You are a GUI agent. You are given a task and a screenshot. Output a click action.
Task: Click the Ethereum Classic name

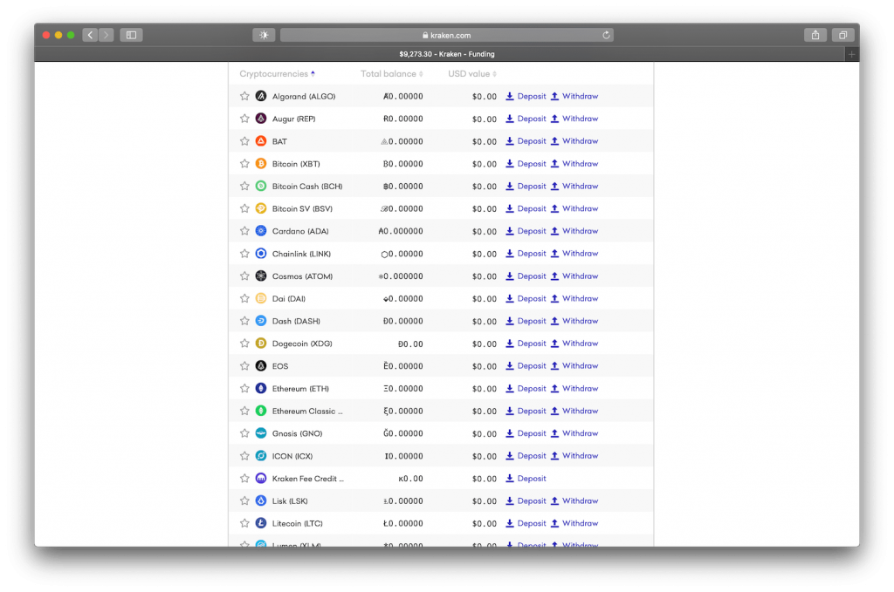coord(307,411)
